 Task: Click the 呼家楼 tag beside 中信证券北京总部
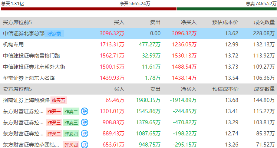54,33
